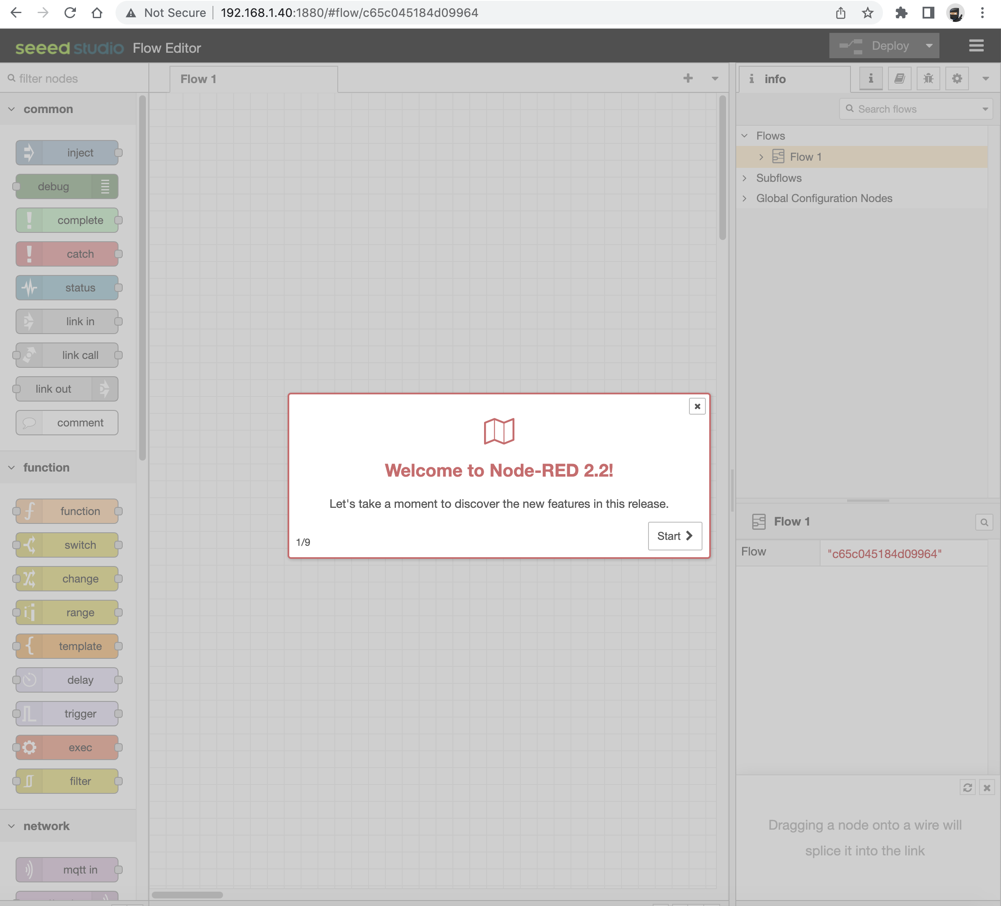This screenshot has height=906, width=1001.
Task: Select the trigger node
Action: pyautogui.click(x=67, y=714)
